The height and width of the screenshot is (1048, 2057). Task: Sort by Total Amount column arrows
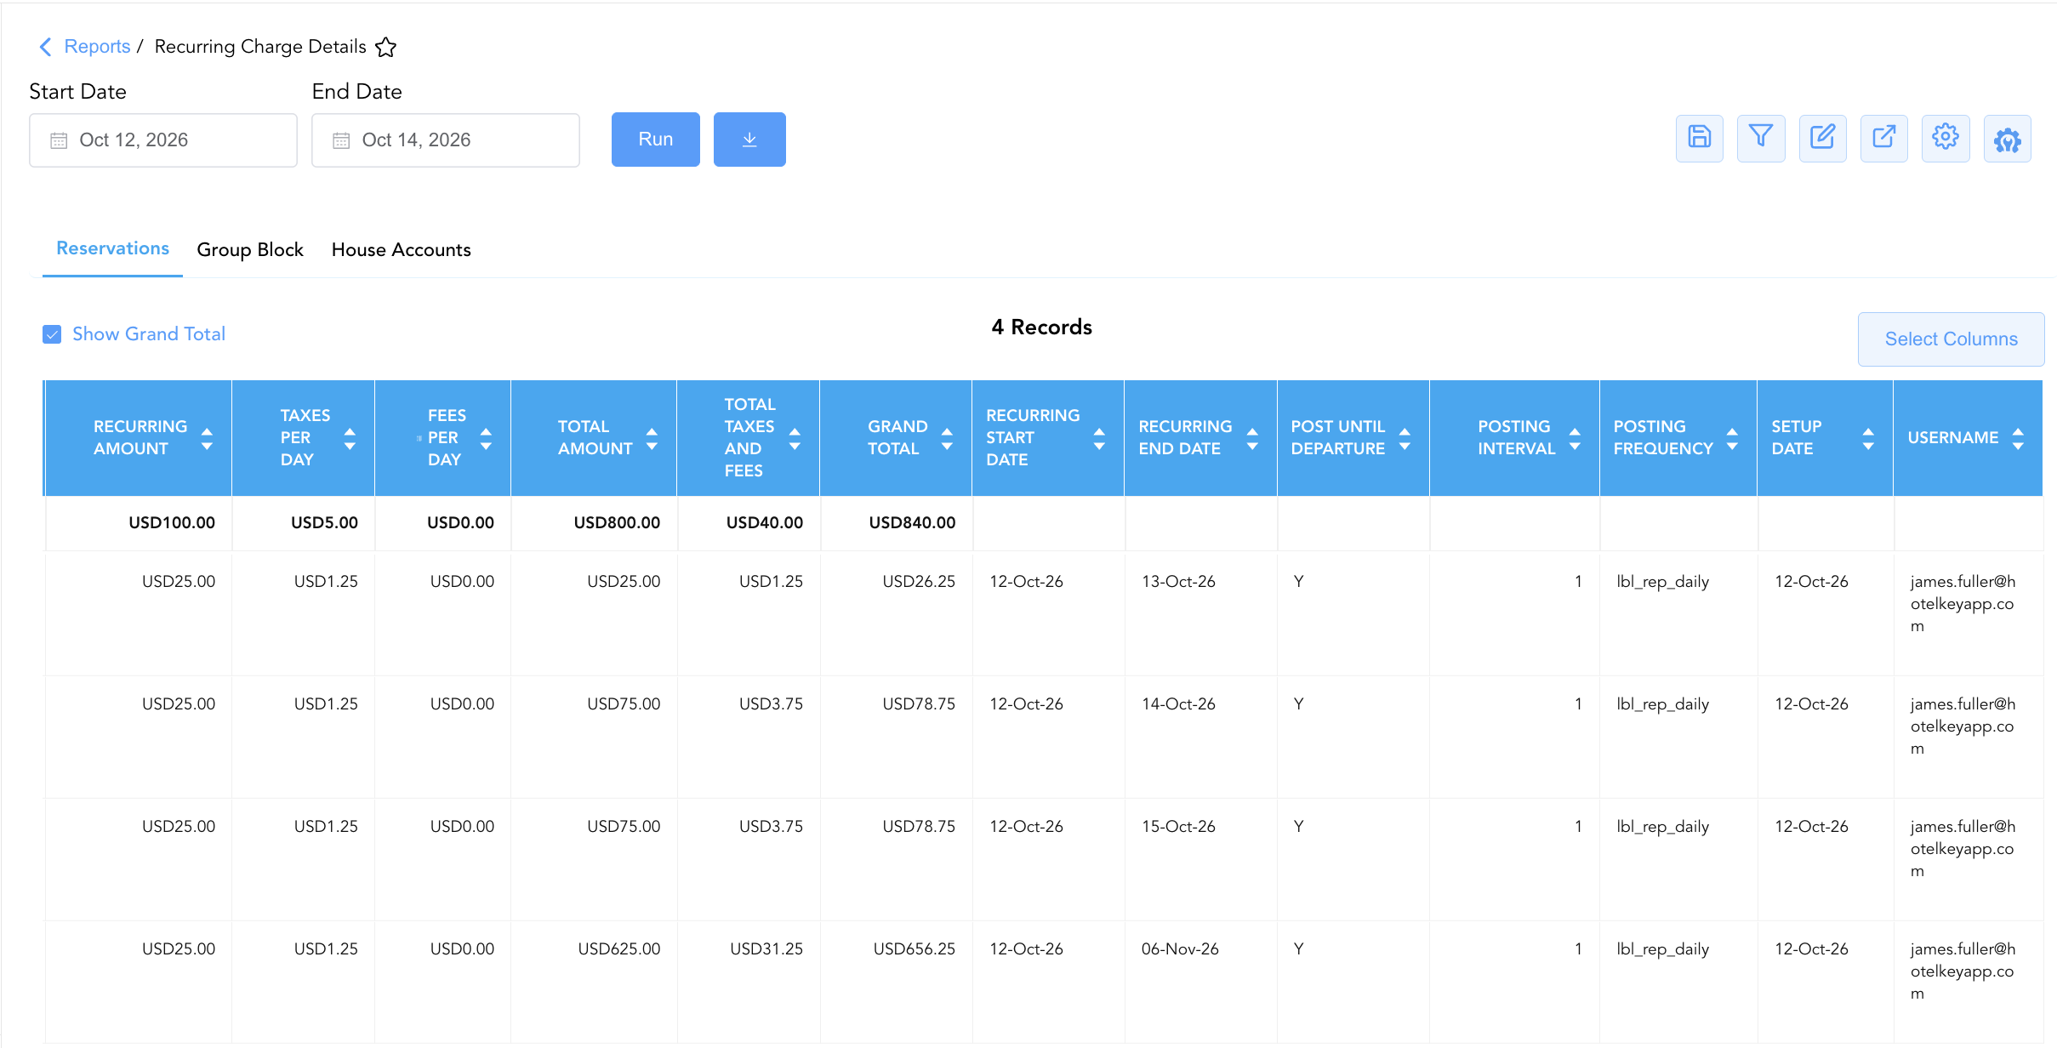[x=652, y=439]
